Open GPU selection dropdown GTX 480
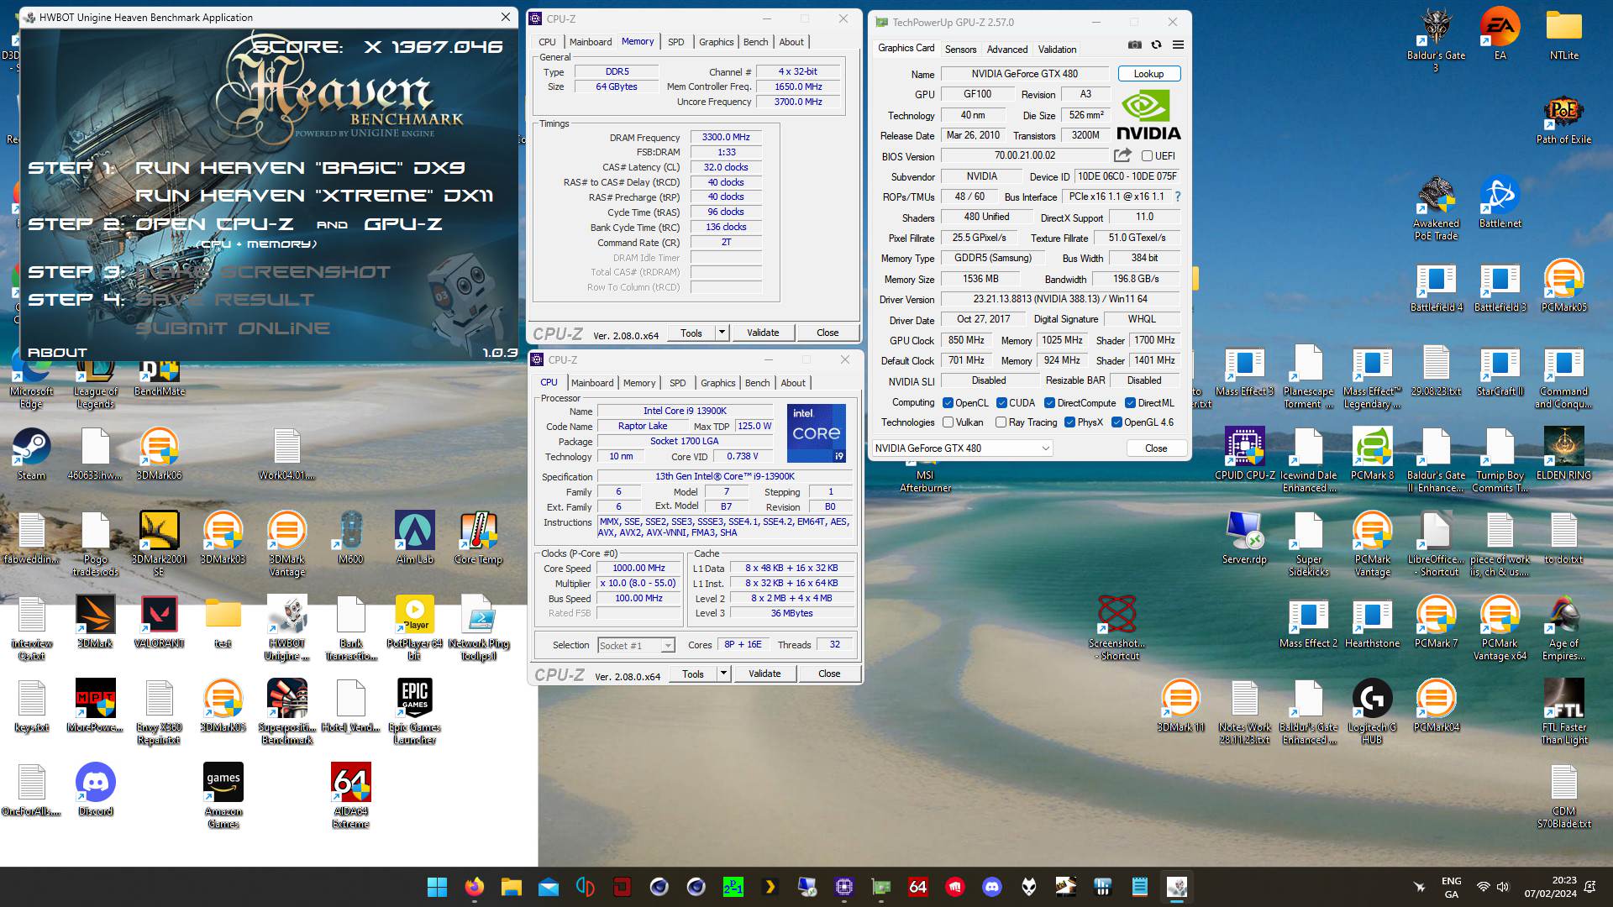 (x=962, y=448)
